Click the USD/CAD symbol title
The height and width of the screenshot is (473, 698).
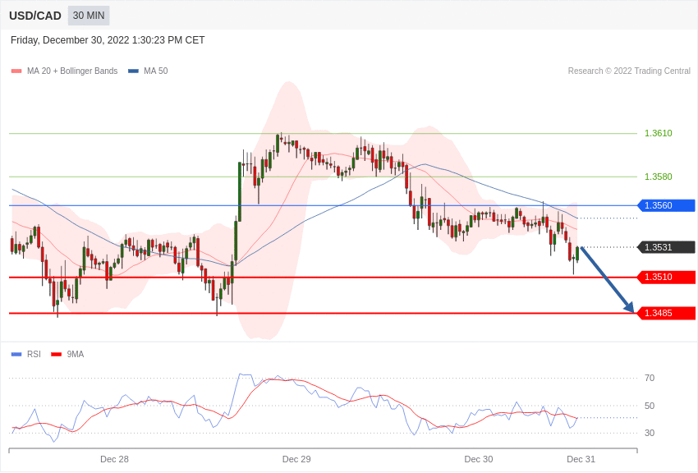pos(35,16)
